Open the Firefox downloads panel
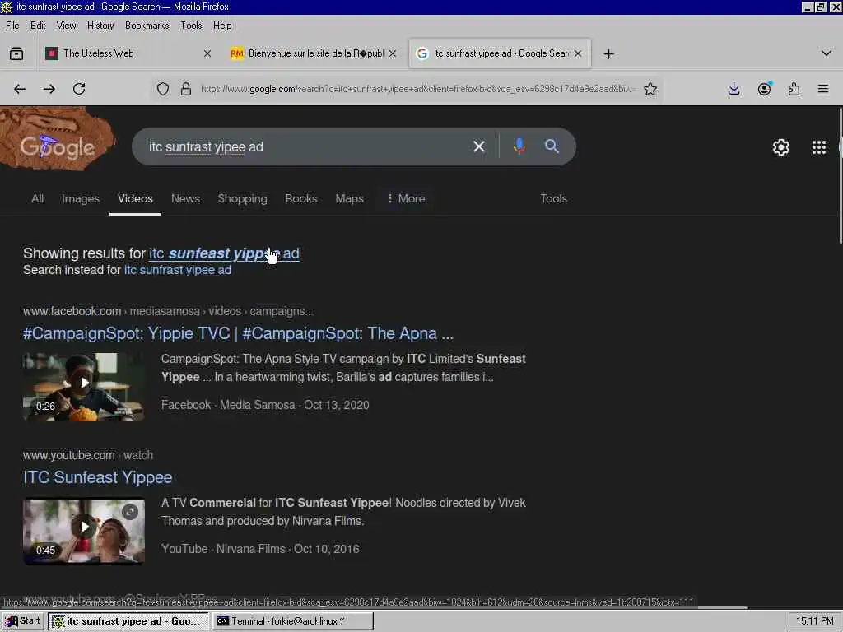 tap(734, 89)
